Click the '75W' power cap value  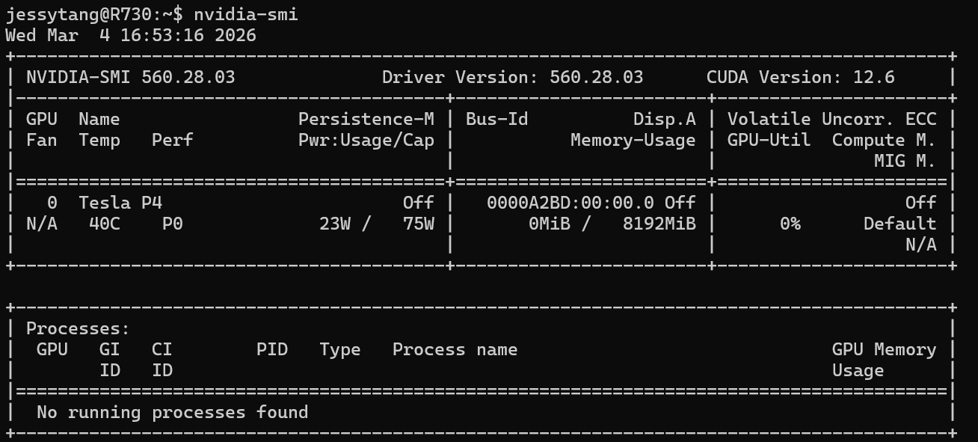coord(419,224)
